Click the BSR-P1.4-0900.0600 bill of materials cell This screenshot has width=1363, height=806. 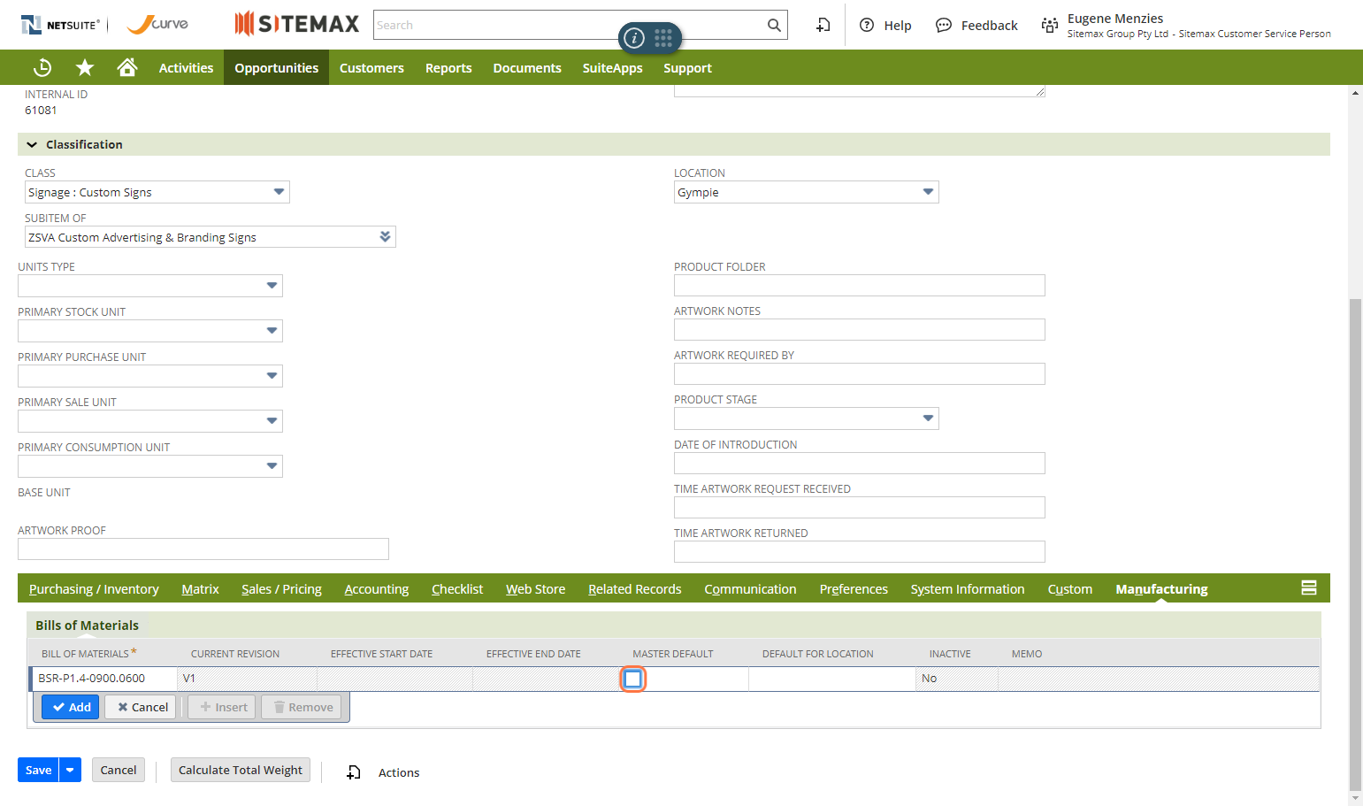105,679
